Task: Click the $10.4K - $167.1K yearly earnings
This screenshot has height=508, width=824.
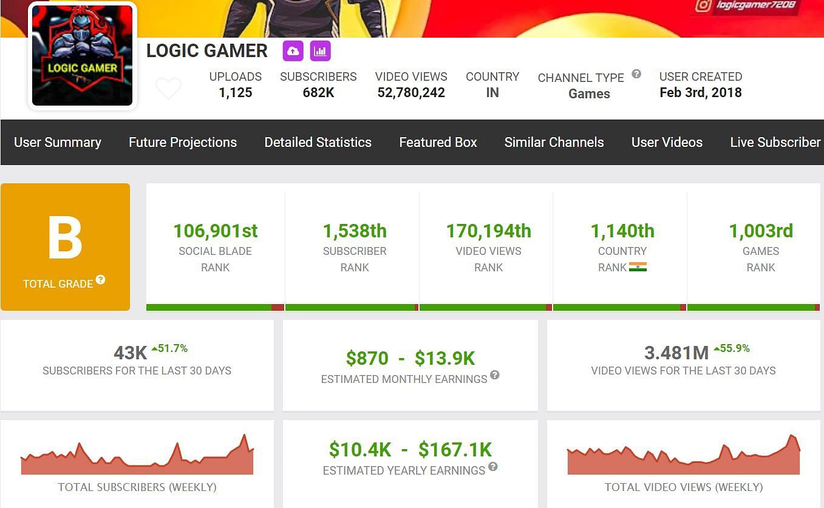Action: pyautogui.click(x=410, y=450)
